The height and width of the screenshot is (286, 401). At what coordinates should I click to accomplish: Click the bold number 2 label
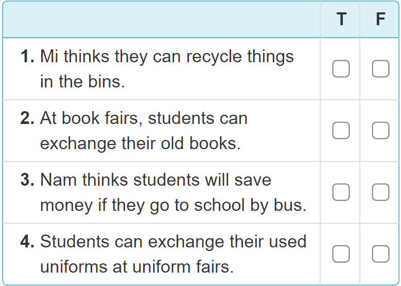27,118
